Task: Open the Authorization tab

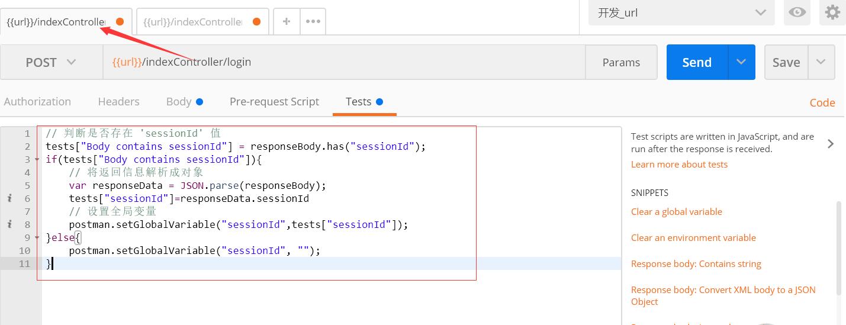Action: click(37, 102)
